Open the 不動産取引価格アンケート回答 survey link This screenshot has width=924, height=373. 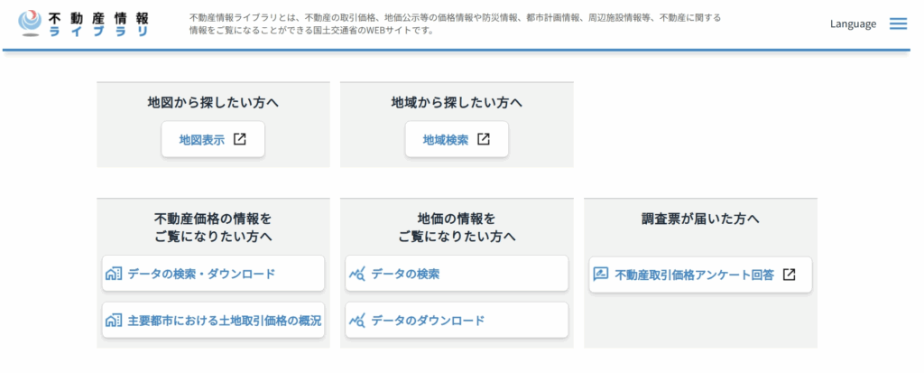click(694, 275)
